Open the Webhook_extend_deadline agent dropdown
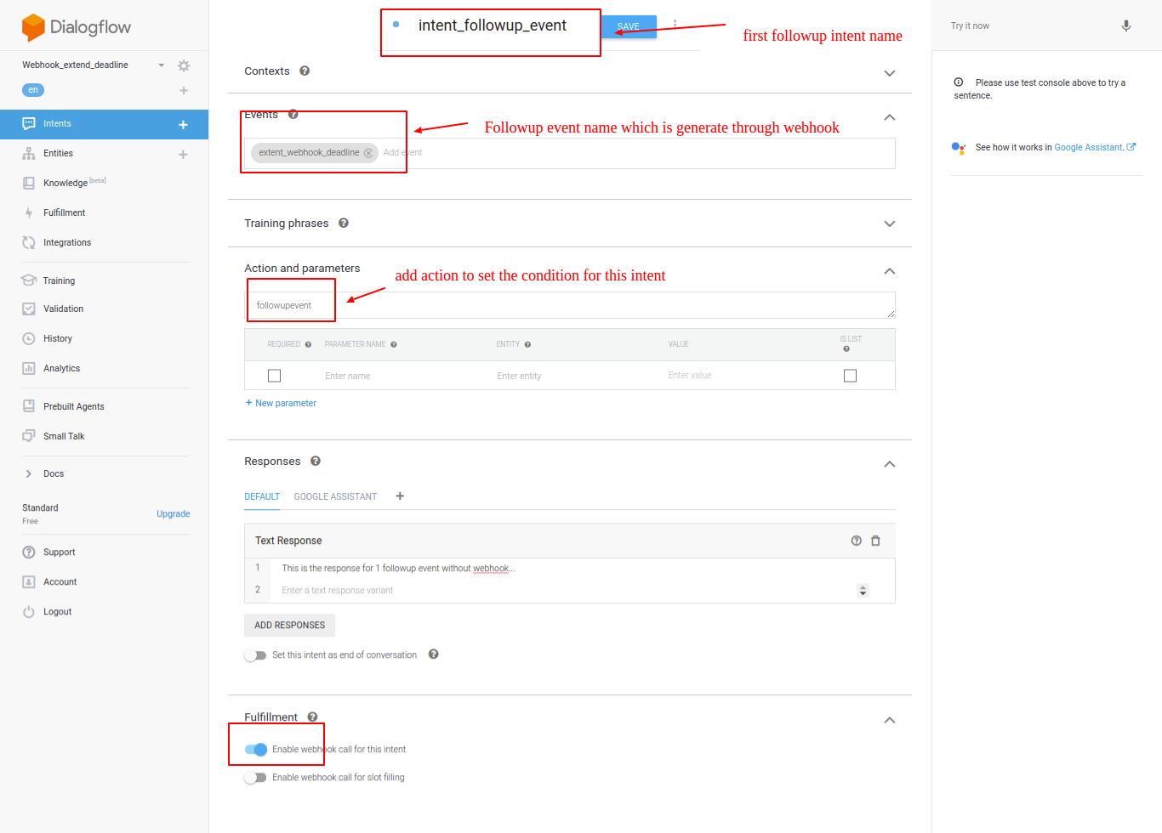 161,65
